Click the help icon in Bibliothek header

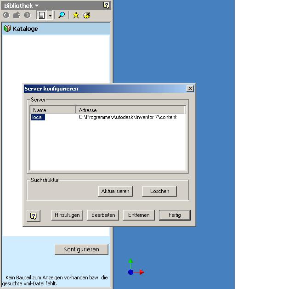[106, 5]
